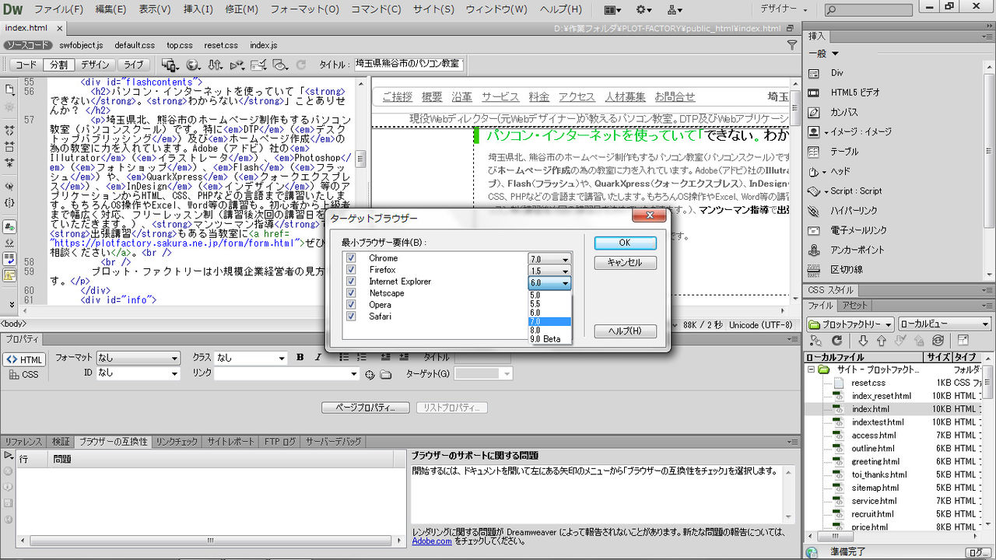Image resolution: width=996 pixels, height=560 pixels.
Task: Choose 7.0 from the version list
Action: pyautogui.click(x=550, y=321)
